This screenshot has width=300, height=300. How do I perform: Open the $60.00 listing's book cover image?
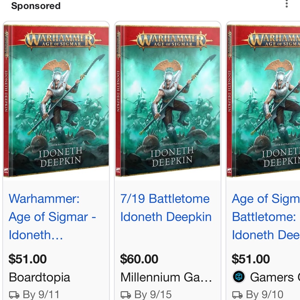(168, 100)
